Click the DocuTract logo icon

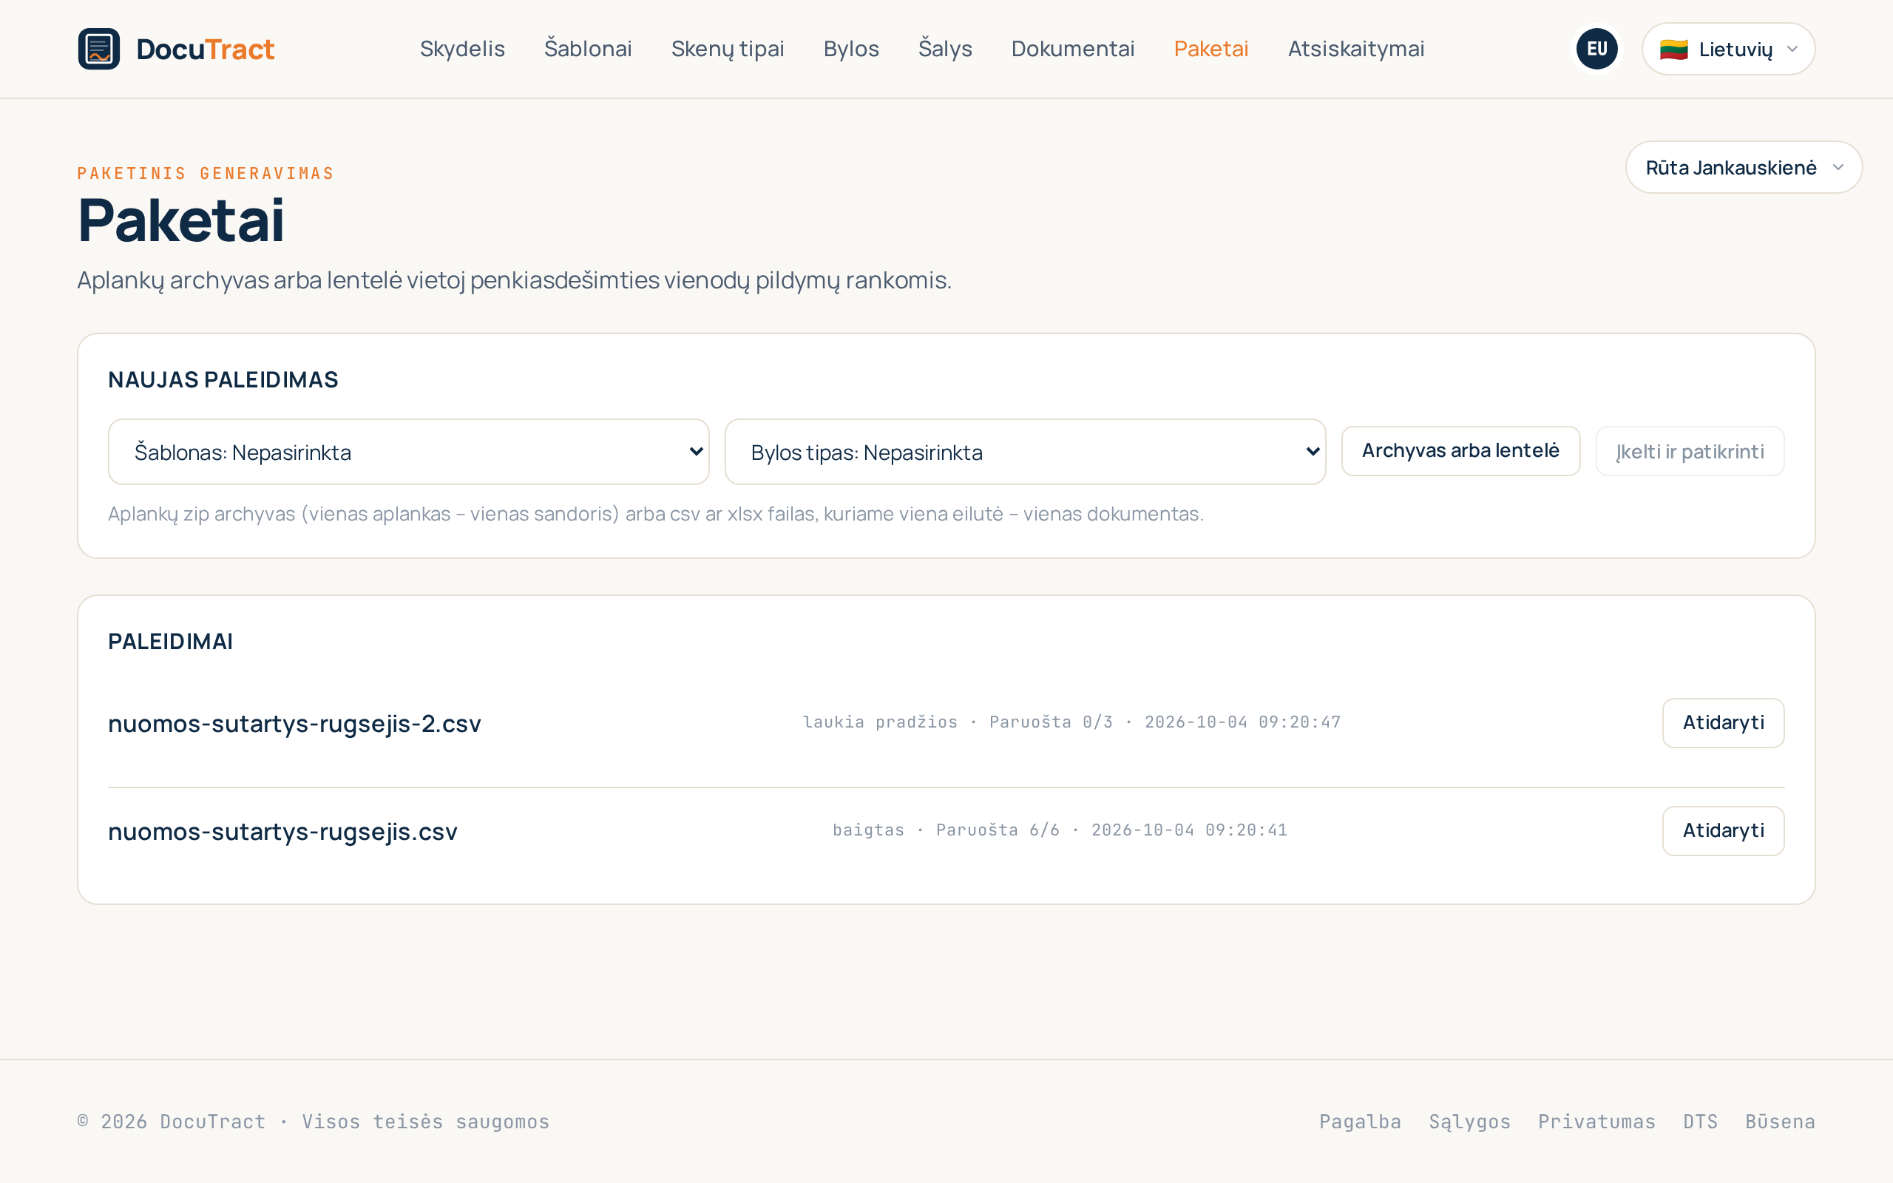[x=98, y=49]
